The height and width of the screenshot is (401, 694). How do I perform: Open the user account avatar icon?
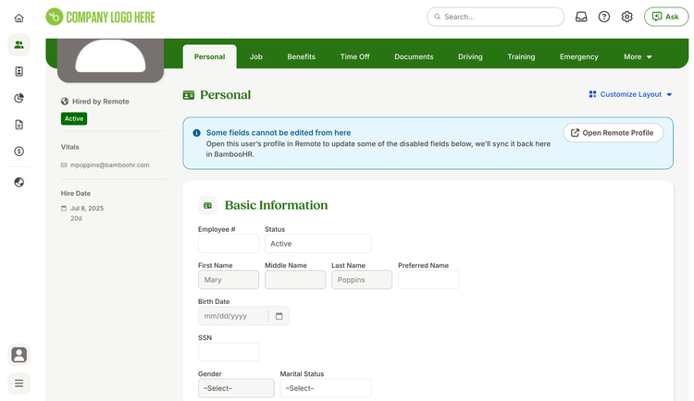coord(19,355)
